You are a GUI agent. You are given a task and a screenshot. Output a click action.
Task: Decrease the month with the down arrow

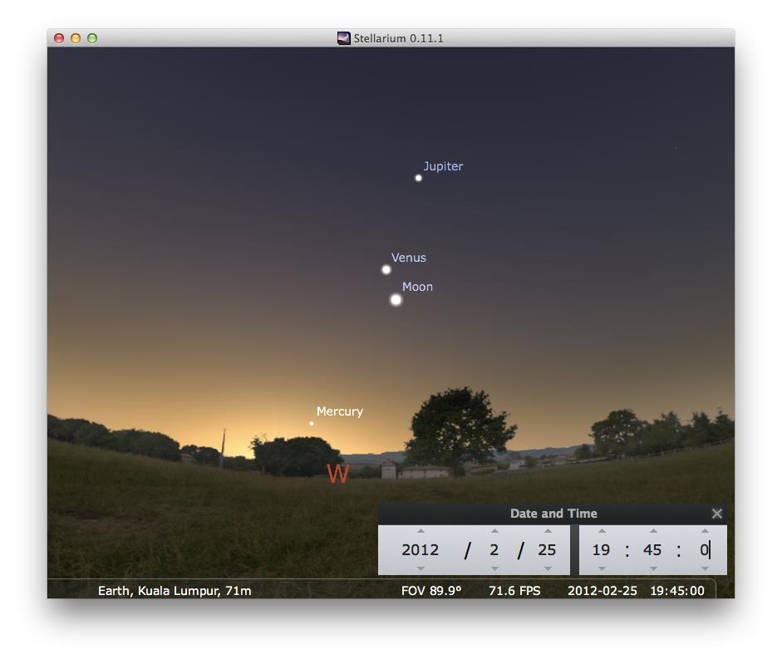[494, 568]
